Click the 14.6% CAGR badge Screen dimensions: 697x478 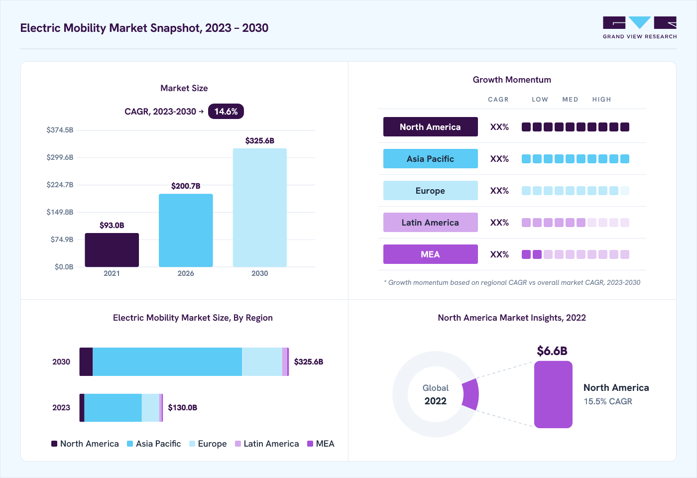(226, 112)
